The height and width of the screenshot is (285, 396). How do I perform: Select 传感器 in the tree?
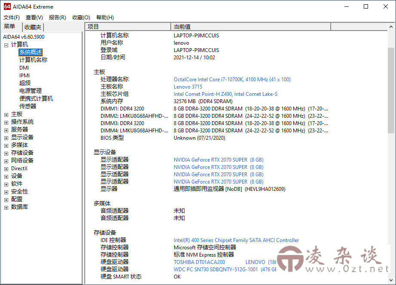click(28, 106)
